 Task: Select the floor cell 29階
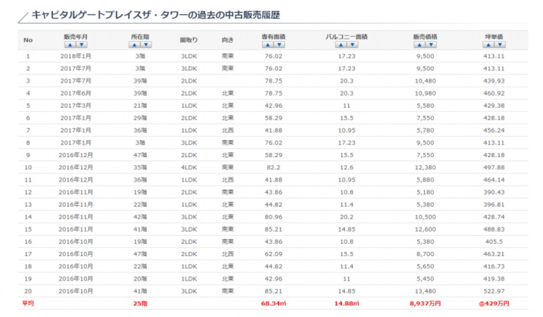pos(140,118)
